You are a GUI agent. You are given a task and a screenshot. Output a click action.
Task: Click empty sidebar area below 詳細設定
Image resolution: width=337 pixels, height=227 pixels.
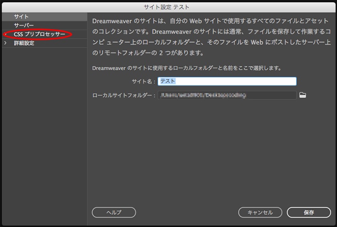tap(43, 132)
